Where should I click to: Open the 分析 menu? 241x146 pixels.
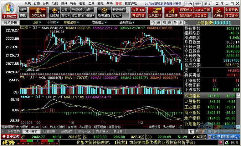(46, 3)
